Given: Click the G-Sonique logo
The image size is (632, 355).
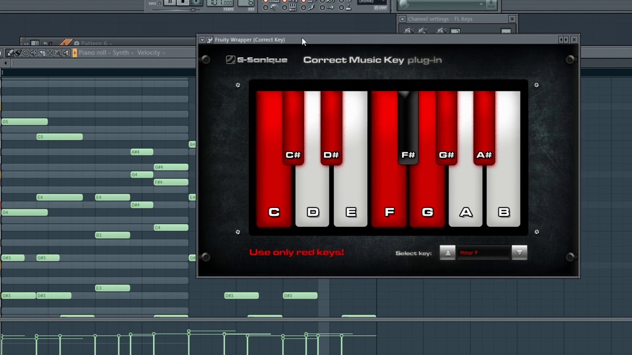Looking at the screenshot, I should (x=256, y=60).
